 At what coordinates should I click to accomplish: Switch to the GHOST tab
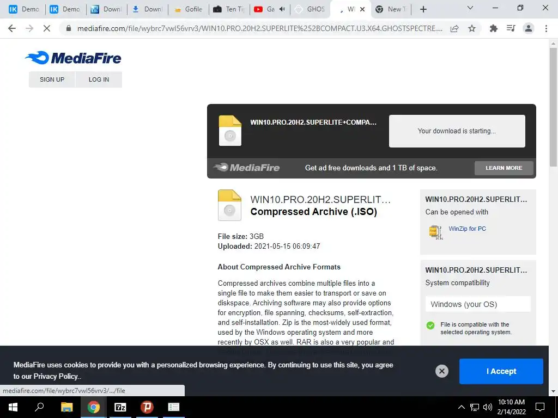click(311, 9)
